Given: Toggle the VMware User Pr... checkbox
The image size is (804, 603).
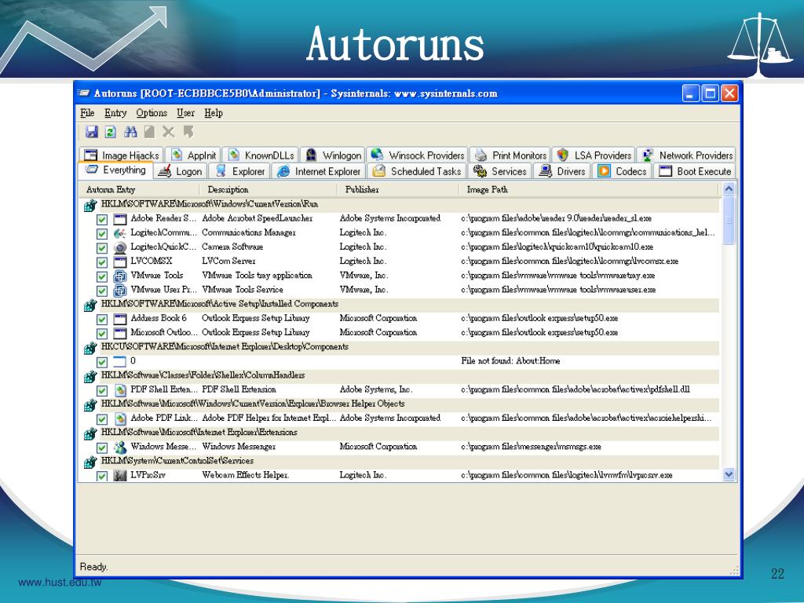Looking at the screenshot, I should tap(102, 291).
